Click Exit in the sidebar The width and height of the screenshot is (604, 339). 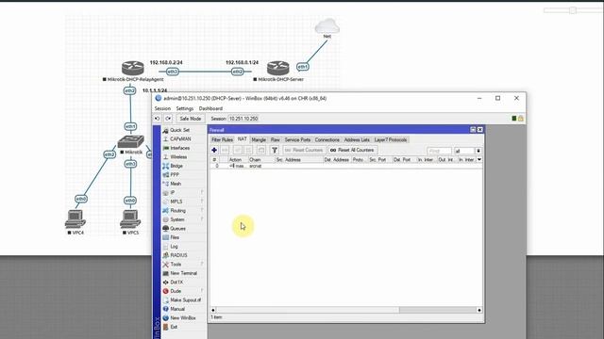click(174, 327)
